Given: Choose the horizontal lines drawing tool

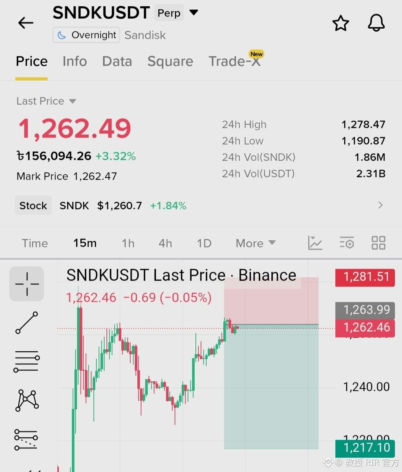Looking at the screenshot, I should 27,361.
